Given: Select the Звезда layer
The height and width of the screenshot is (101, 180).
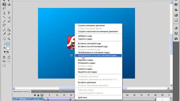Looking at the screenshot, I should (x=22, y=99).
